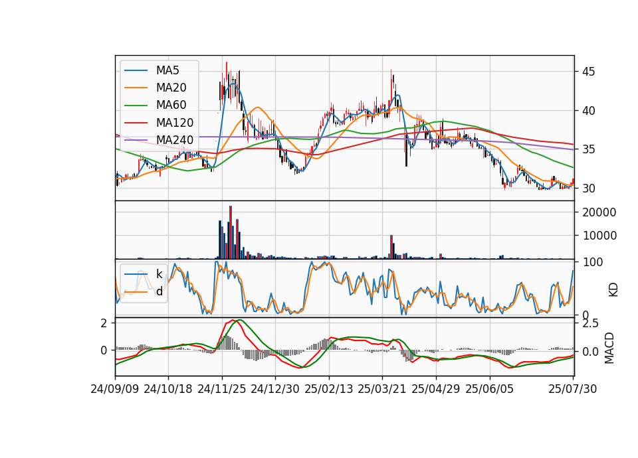638x458 pixels.
Task: Click the green MA60 legend line sample
Action: [x=136, y=106]
